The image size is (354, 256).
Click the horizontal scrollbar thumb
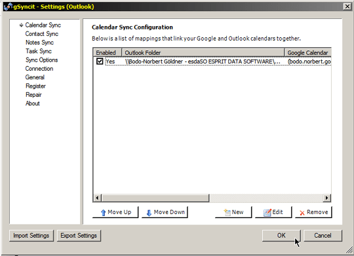pos(155,198)
